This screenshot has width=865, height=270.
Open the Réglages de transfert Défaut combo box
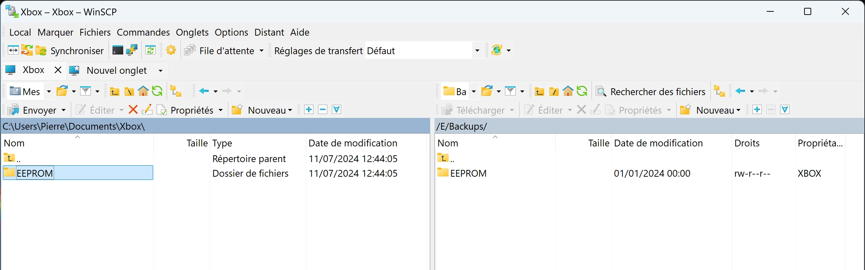[x=423, y=51]
